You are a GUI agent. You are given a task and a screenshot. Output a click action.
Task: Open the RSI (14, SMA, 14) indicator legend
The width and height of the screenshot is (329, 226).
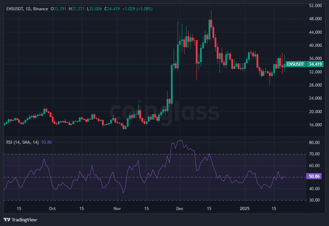(x=23, y=142)
